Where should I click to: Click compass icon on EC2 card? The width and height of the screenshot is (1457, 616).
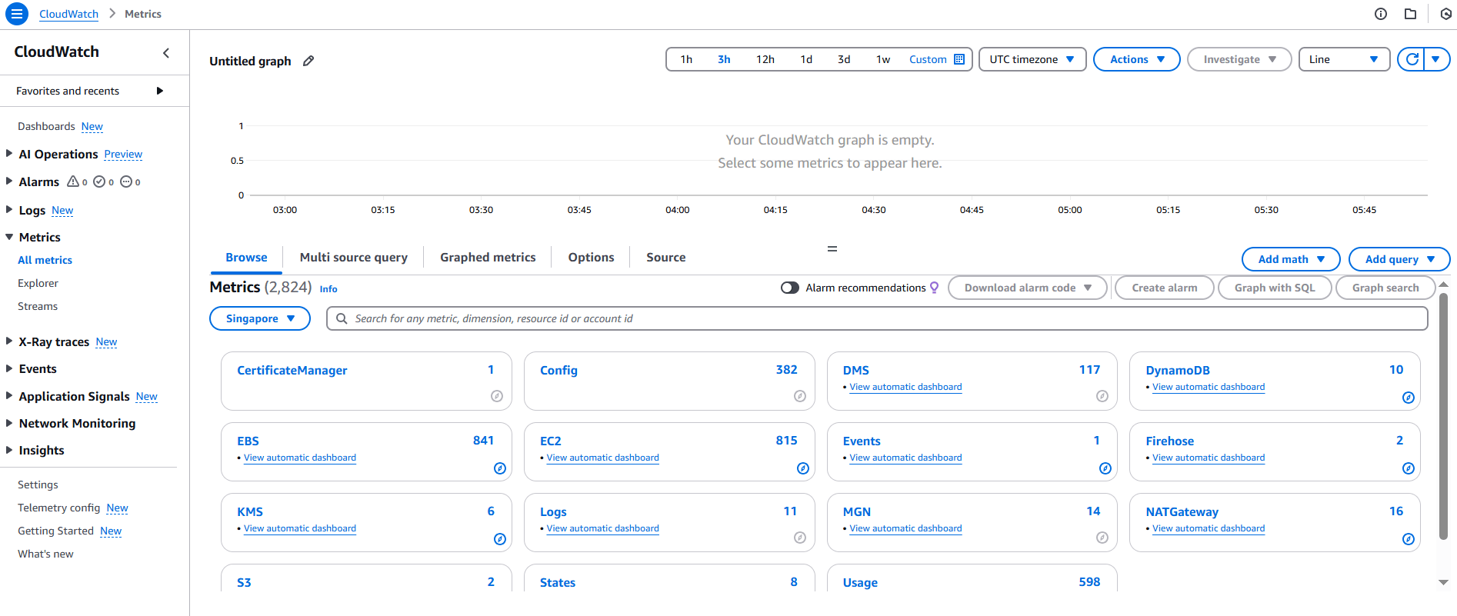(803, 468)
